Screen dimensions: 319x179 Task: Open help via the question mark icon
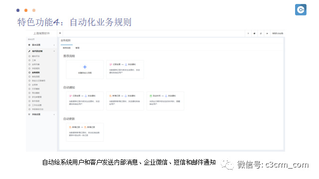pos(248,33)
